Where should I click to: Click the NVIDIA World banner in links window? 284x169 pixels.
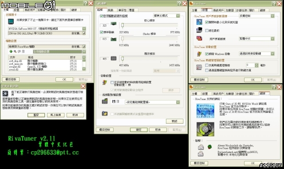tap(205, 111)
